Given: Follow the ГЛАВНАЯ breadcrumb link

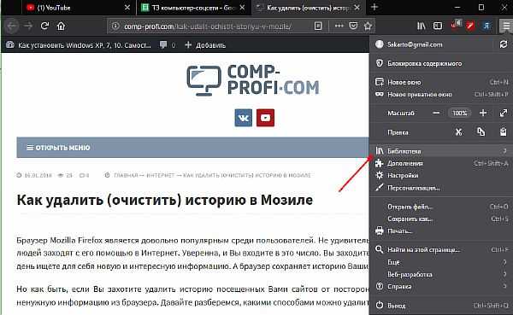Looking at the screenshot, I should [126, 176].
